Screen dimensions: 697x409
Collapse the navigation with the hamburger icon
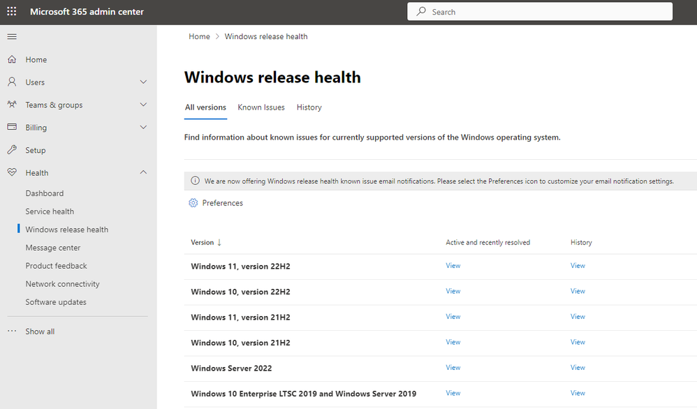[x=10, y=36]
